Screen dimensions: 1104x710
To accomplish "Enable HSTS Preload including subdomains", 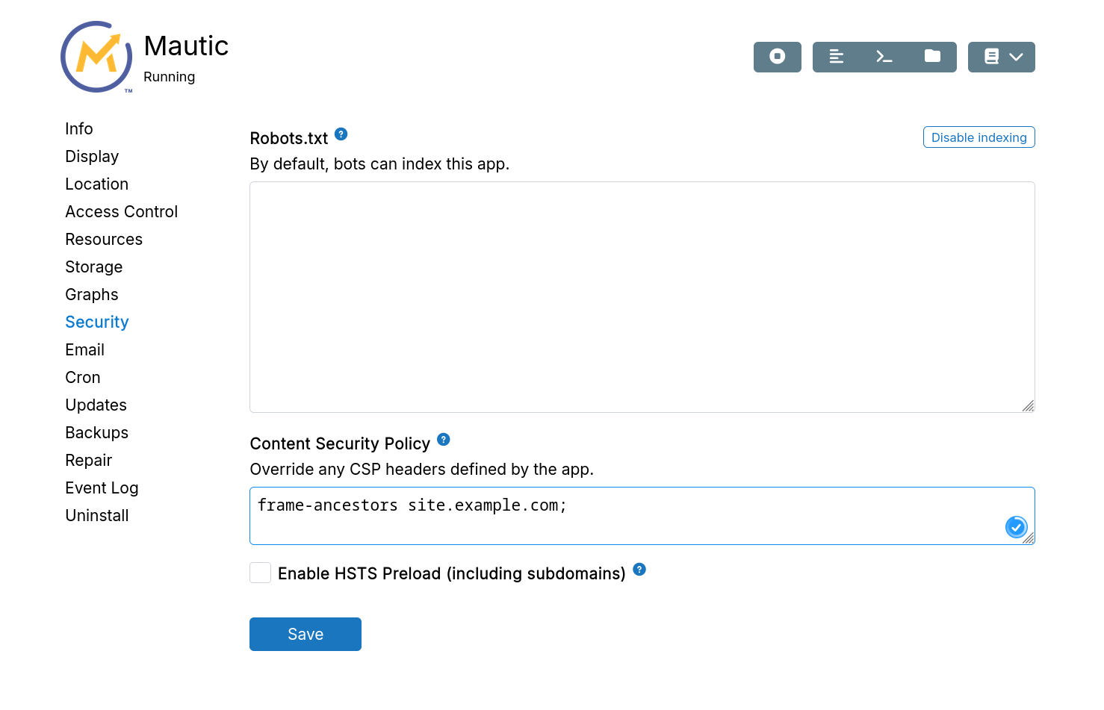I will coord(260,572).
